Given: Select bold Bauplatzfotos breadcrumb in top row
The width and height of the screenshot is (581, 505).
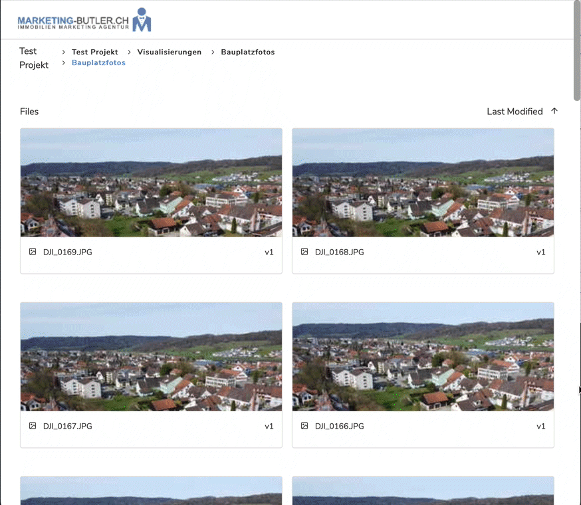Looking at the screenshot, I should [x=247, y=52].
